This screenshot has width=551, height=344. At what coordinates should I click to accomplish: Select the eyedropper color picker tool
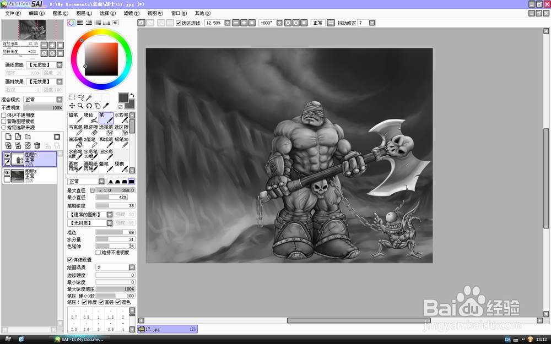coord(106,106)
